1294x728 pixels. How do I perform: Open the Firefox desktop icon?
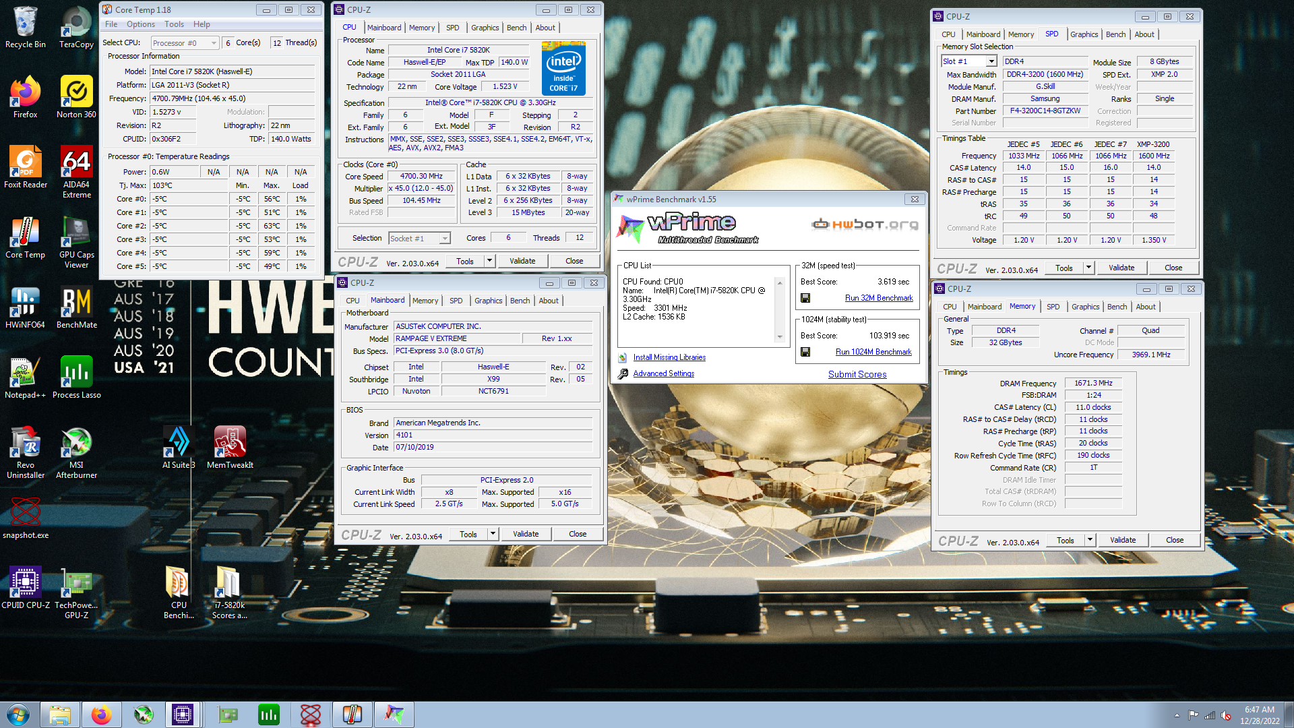pyautogui.click(x=26, y=97)
